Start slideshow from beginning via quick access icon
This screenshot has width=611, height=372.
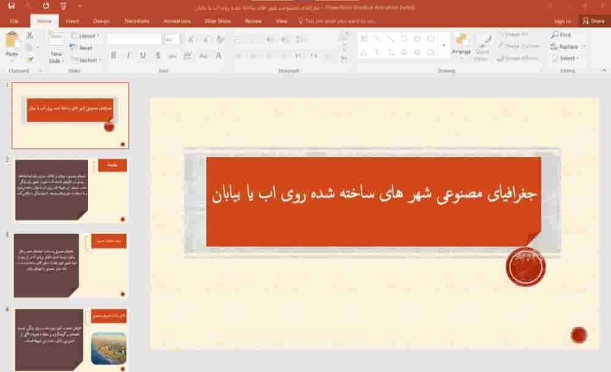click(x=63, y=6)
